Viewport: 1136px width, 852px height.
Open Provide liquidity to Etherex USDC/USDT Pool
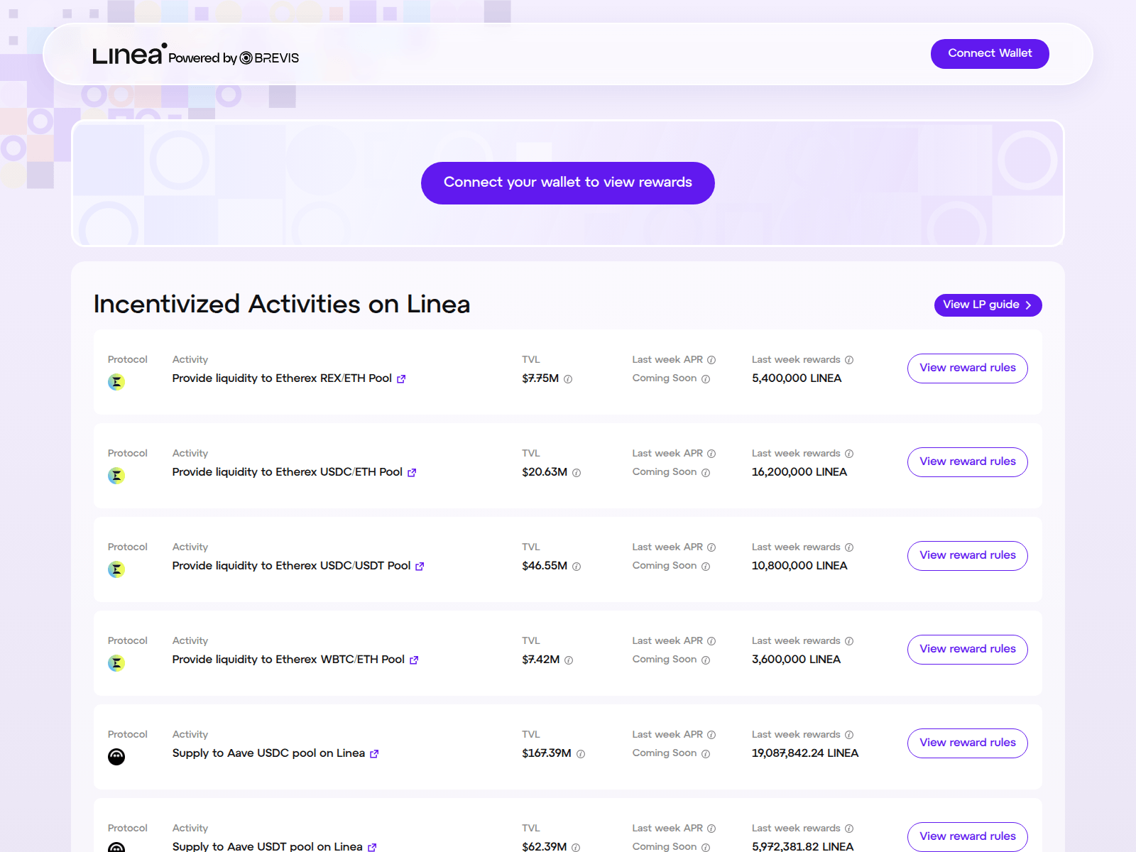click(291, 566)
